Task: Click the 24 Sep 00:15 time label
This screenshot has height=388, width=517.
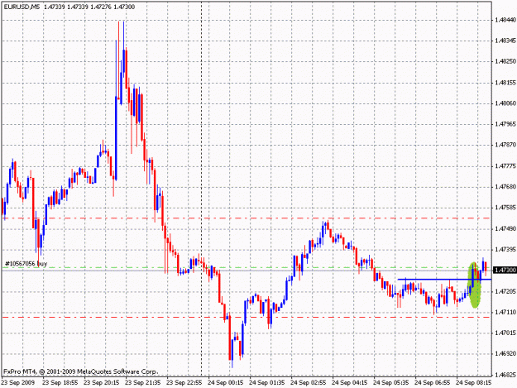Action: click(x=226, y=383)
